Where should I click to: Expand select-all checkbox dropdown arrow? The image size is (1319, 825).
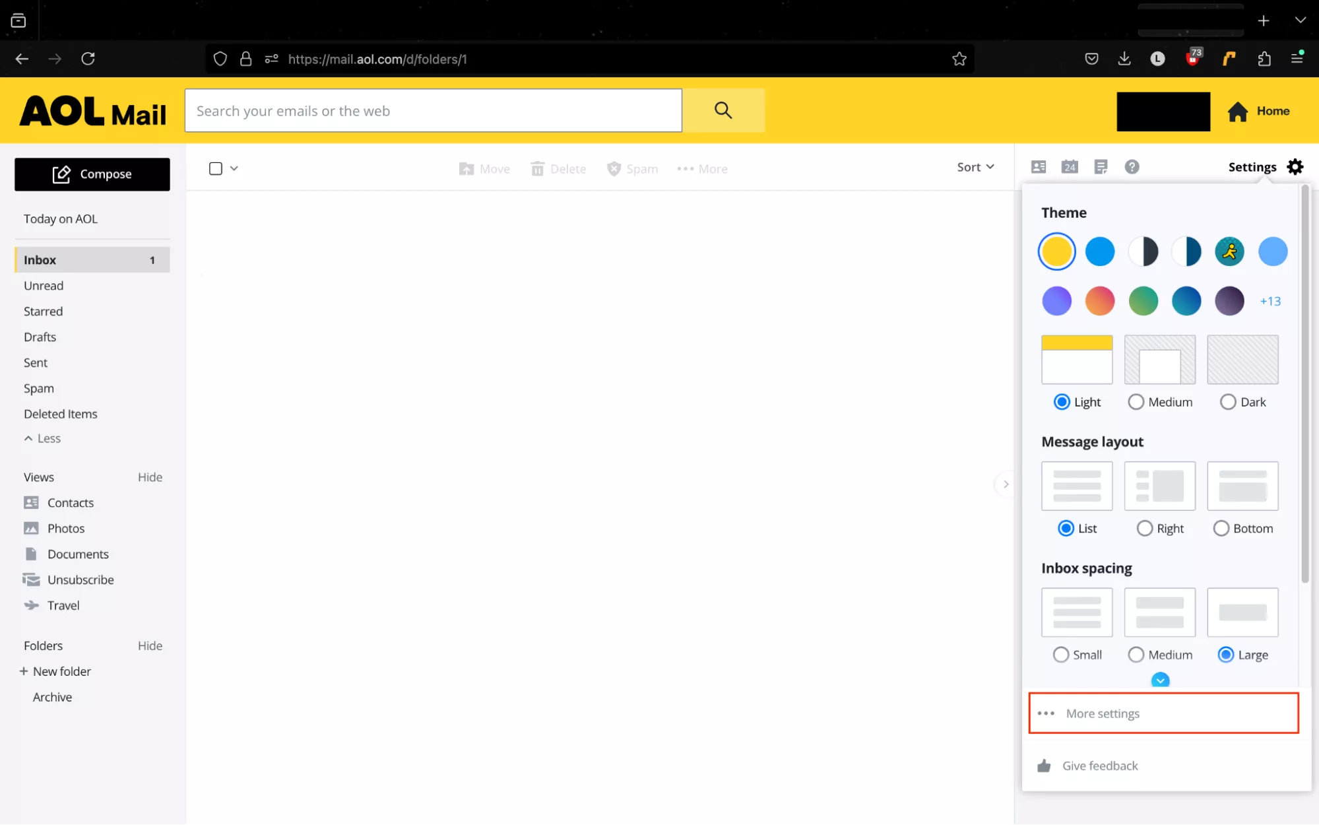pos(234,168)
